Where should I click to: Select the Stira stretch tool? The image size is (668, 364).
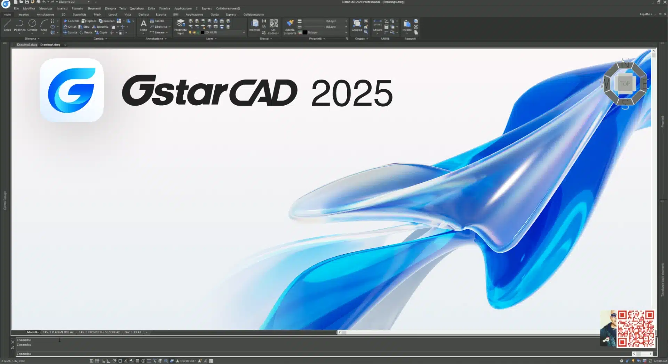tap(84, 27)
